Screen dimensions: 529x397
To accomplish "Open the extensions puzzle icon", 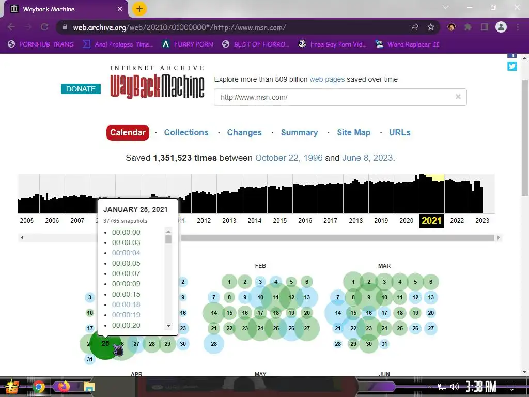I will 468,27.
